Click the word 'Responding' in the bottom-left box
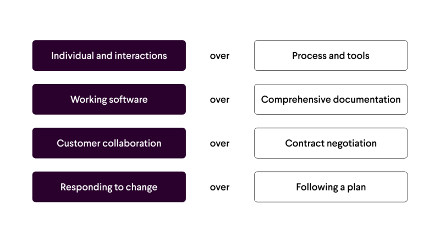Image resolution: width=440 pixels, height=242 pixels. [85, 187]
